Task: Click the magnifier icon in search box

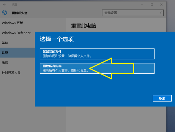Action: click(x=161, y=13)
